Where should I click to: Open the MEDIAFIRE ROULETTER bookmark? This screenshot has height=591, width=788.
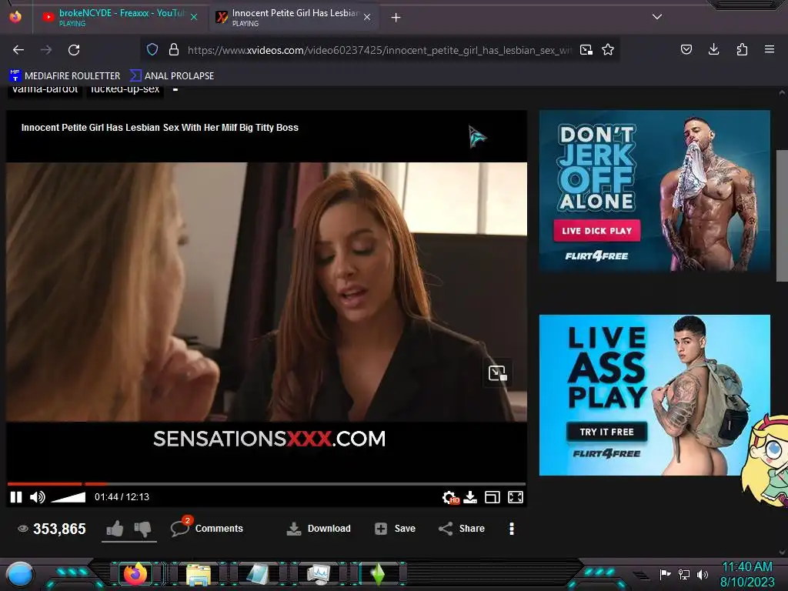tap(65, 76)
